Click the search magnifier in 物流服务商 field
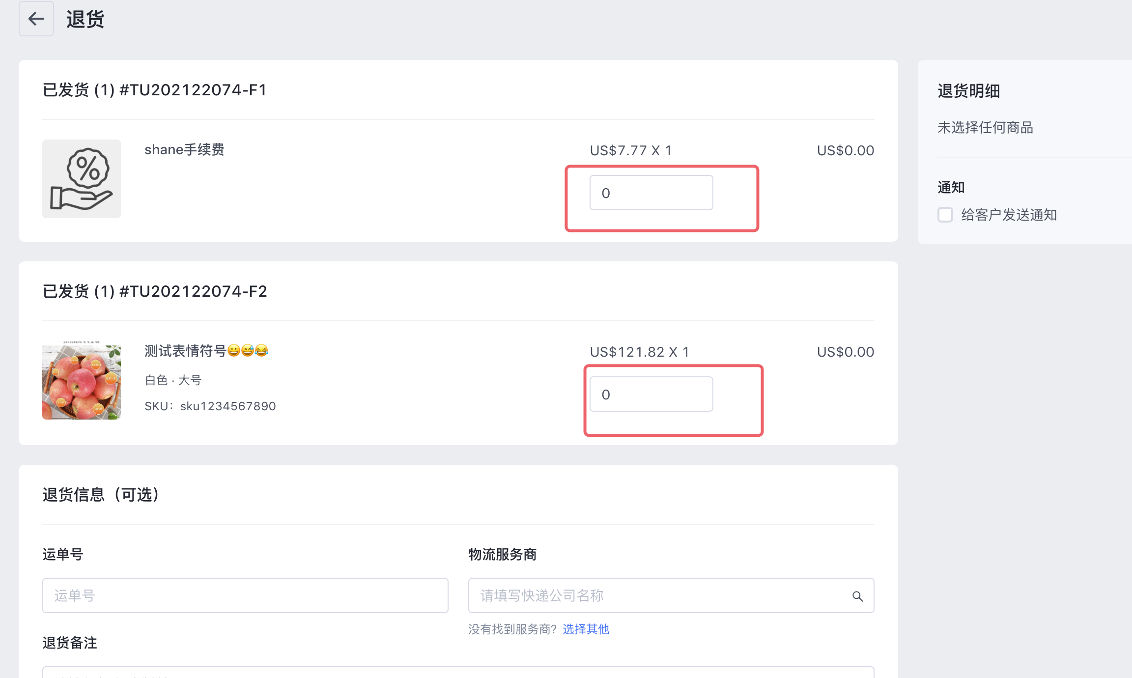 (858, 596)
